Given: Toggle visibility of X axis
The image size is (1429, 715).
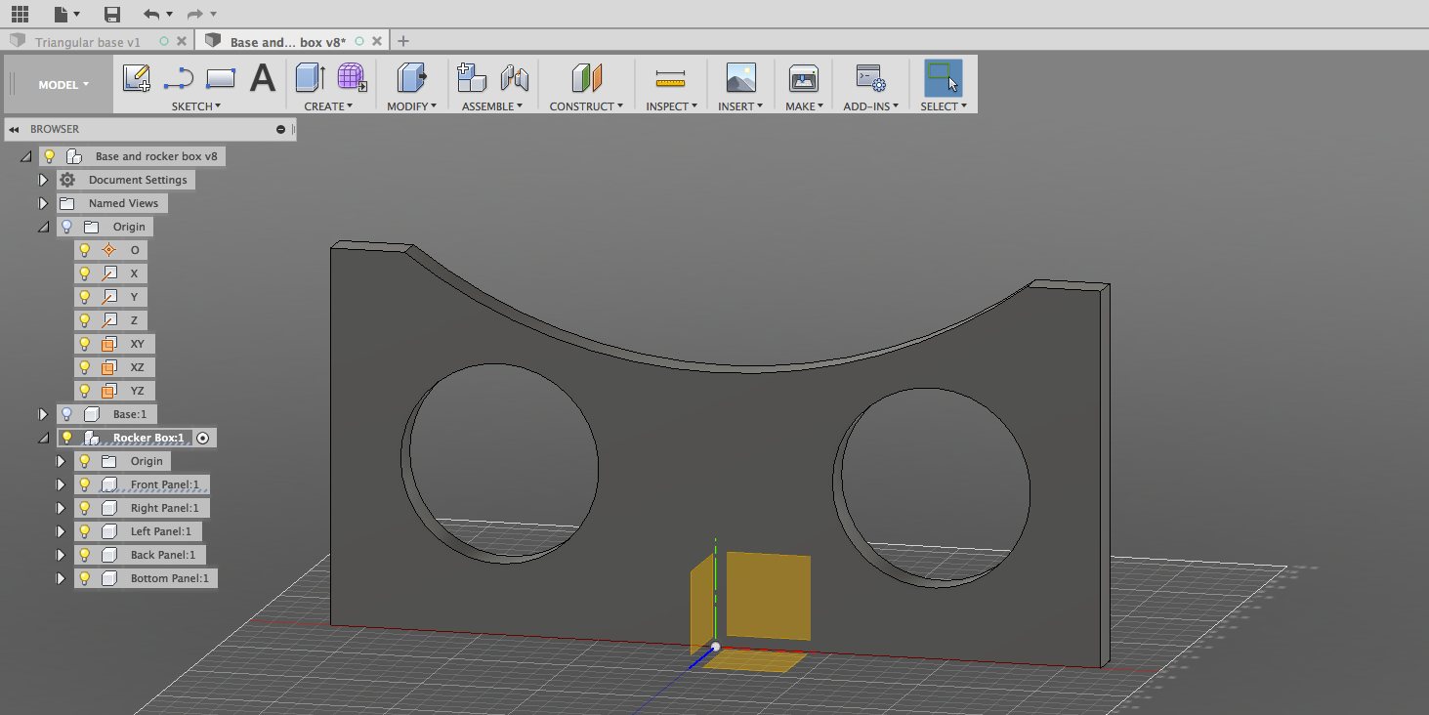Looking at the screenshot, I should coord(85,273).
